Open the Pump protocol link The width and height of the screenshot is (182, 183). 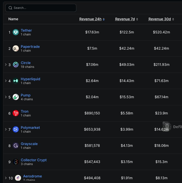coord(26,95)
